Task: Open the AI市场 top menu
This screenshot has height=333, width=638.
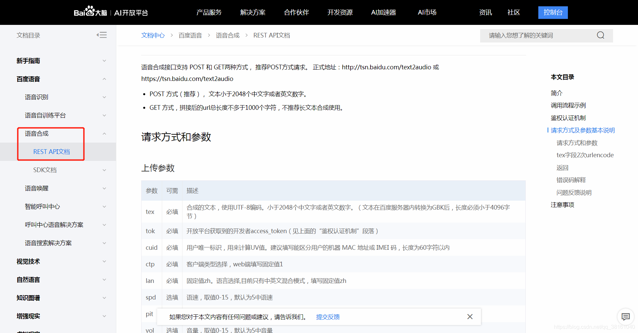Action: pyautogui.click(x=427, y=12)
